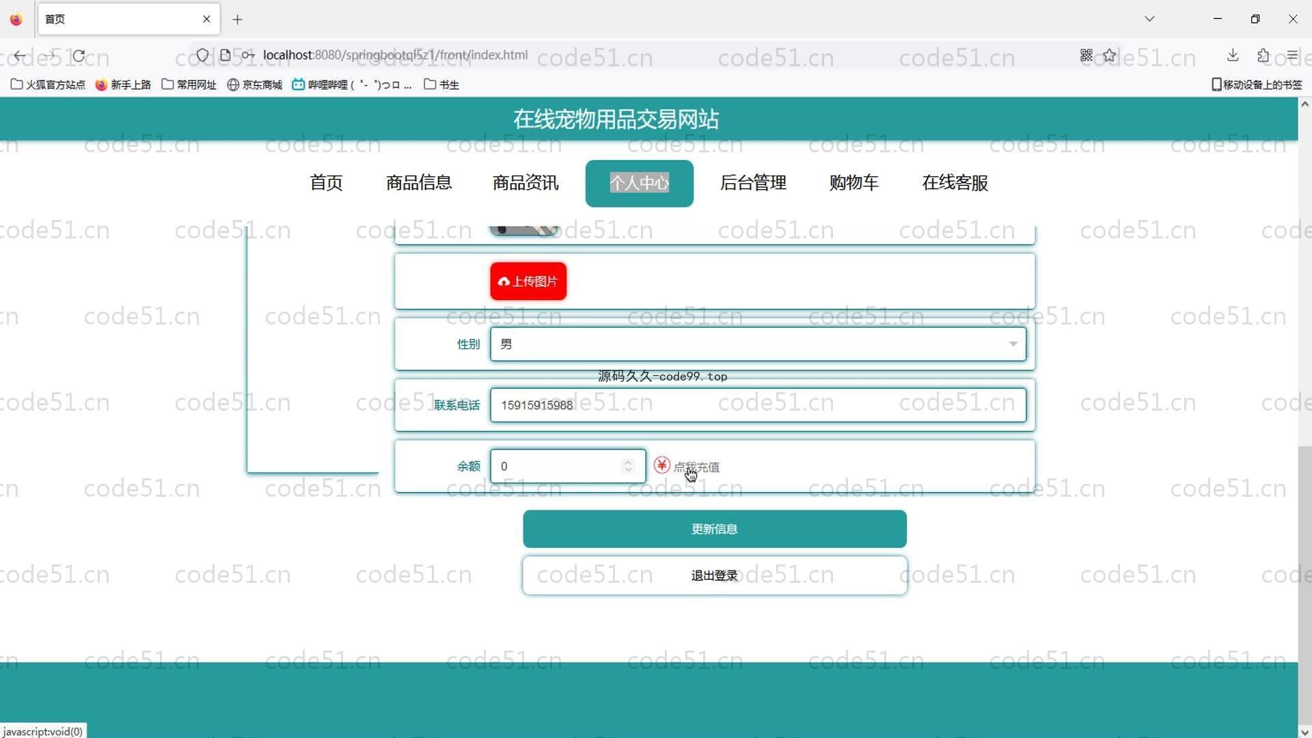Click the scrollbar up arrow
The image size is (1312, 738).
(1304, 105)
